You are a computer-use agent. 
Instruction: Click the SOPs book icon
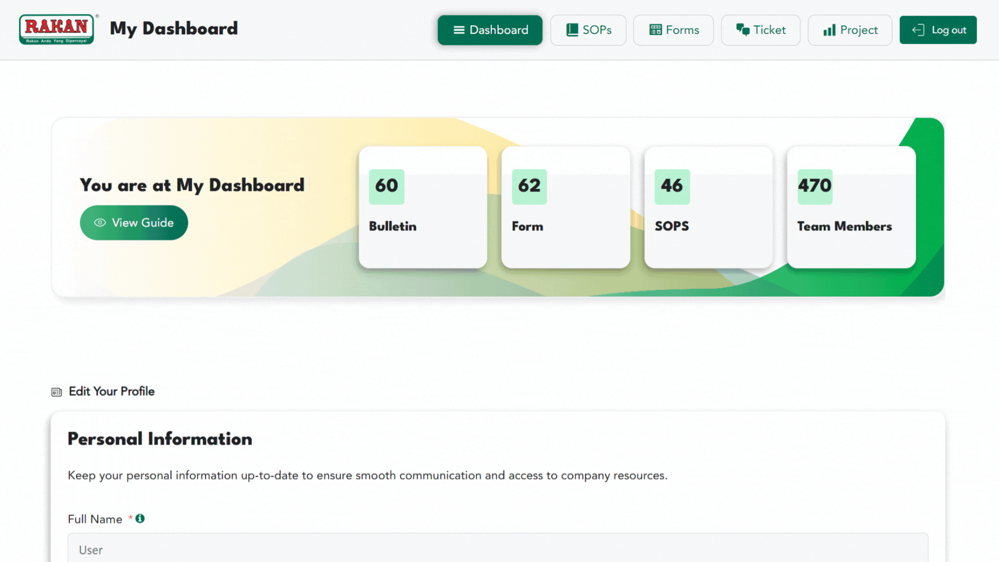(x=572, y=30)
